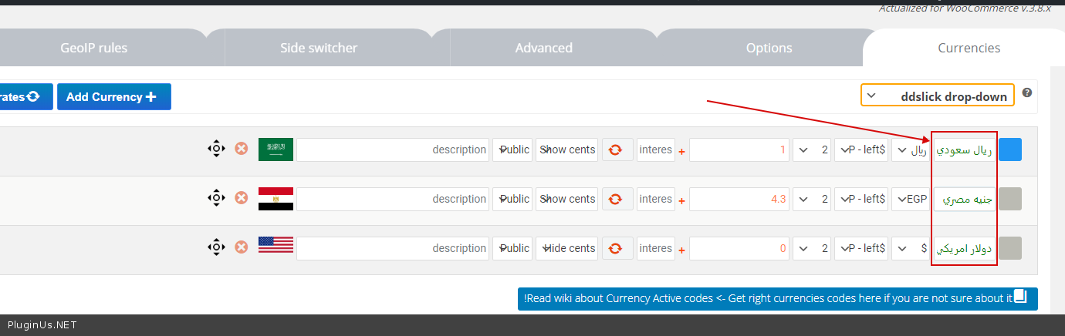Image resolution: width=1065 pixels, height=336 pixels.
Task: Open the EGP symbol dropdown
Action: point(911,199)
